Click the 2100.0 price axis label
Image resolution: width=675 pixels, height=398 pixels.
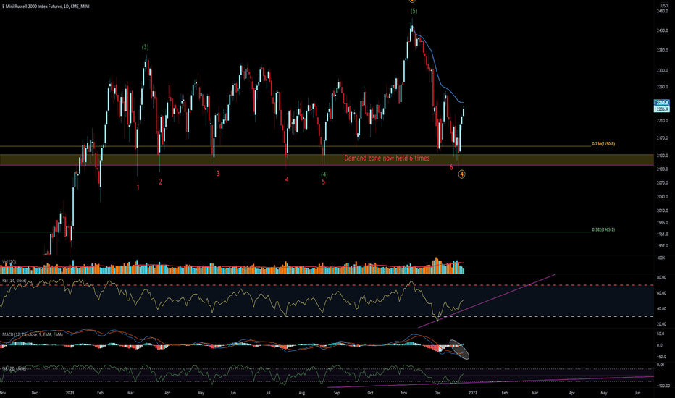tap(662, 169)
